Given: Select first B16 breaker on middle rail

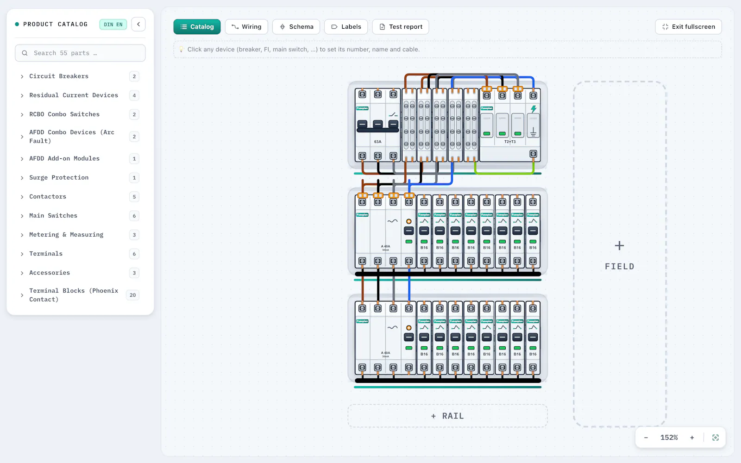Looking at the screenshot, I should point(424,231).
